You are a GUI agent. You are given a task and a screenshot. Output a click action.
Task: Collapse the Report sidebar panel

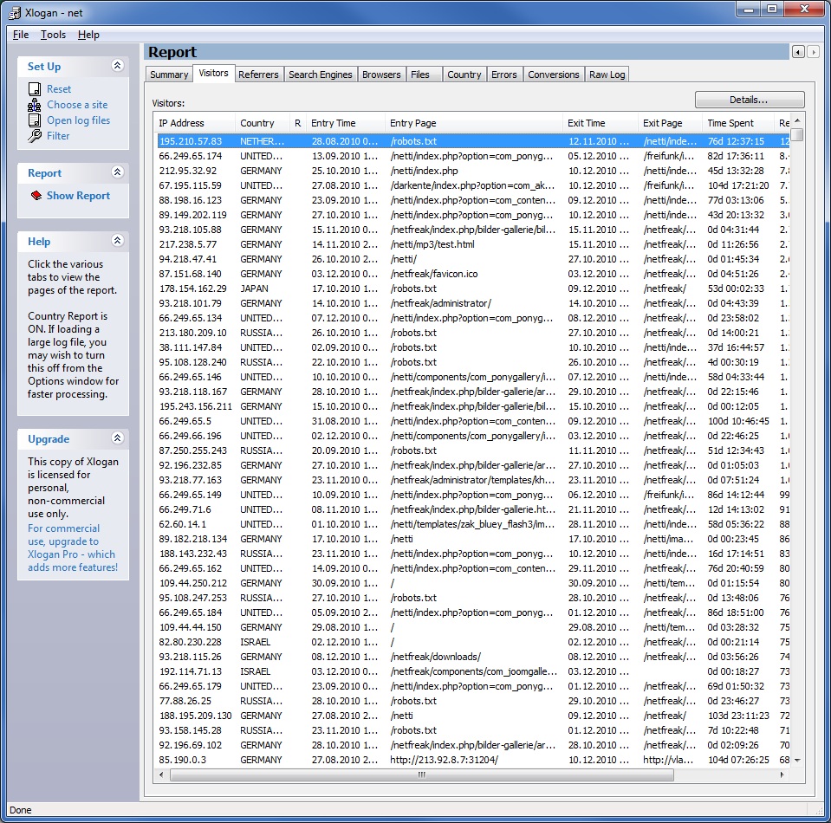(x=118, y=172)
